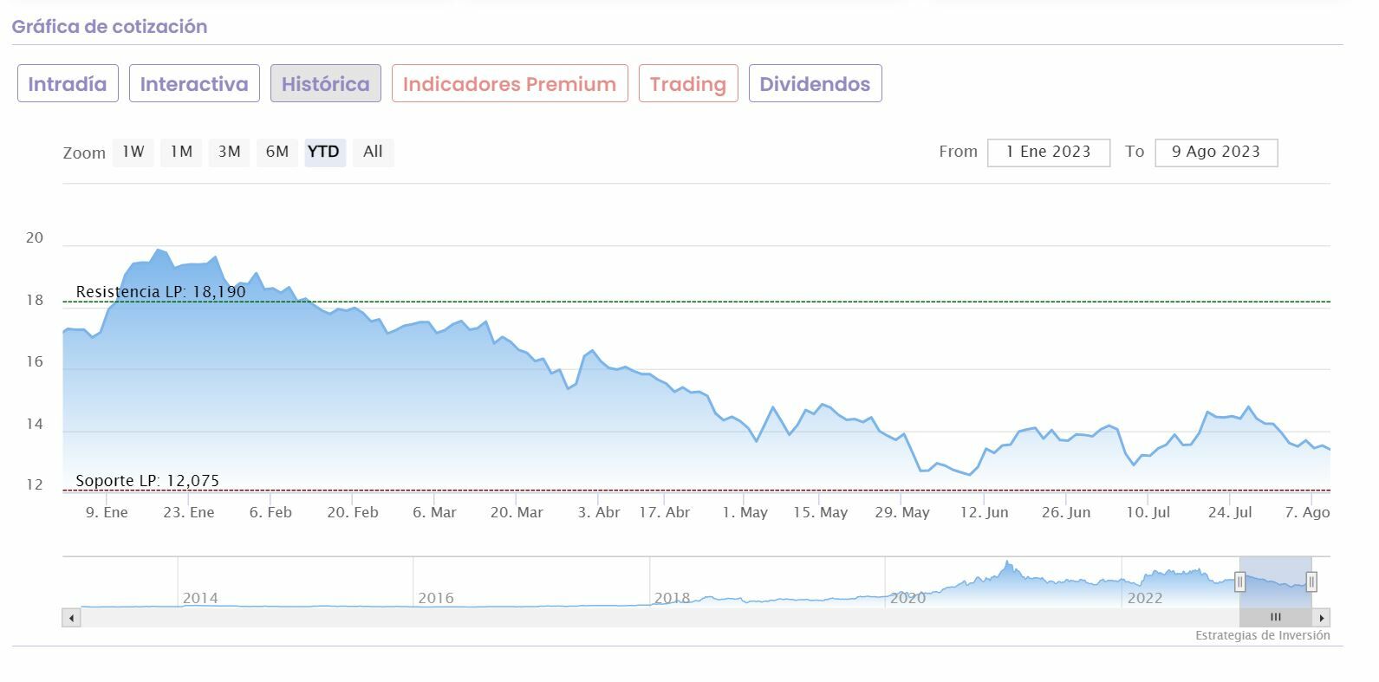Image resolution: width=1379 pixels, height=682 pixels.
Task: Click the navigator right range handle
Action: pos(1311,582)
